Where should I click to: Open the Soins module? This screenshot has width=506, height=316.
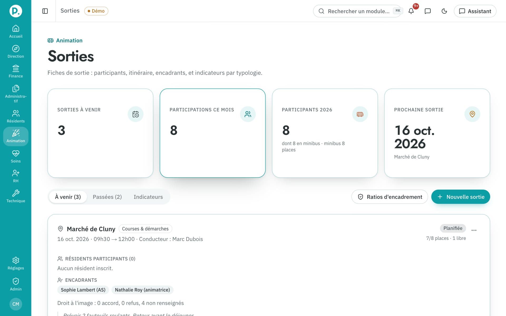[16, 156]
